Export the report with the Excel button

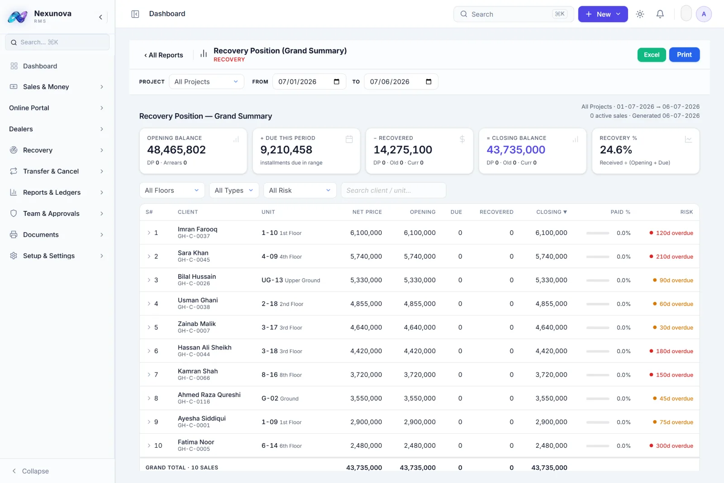[x=652, y=55]
